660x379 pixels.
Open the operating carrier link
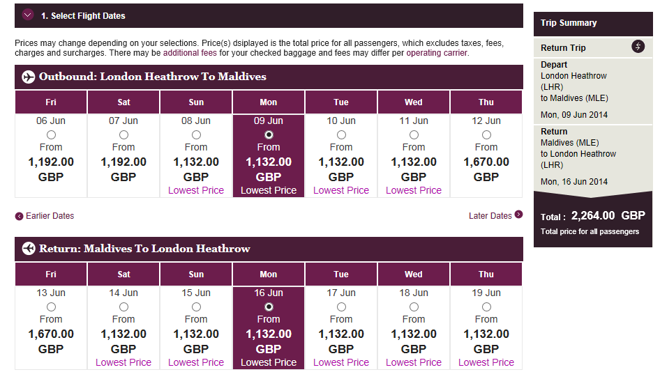click(437, 53)
